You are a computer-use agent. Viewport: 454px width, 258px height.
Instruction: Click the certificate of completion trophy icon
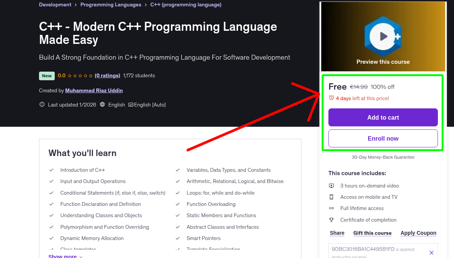(332, 220)
